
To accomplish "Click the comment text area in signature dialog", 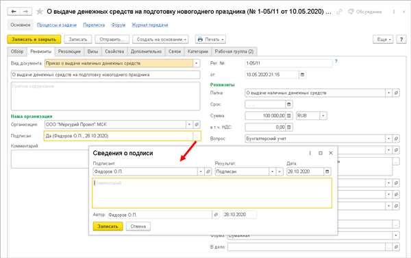I will [x=212, y=193].
